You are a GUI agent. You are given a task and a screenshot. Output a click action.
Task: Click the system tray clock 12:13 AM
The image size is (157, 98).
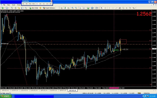point(152,96)
